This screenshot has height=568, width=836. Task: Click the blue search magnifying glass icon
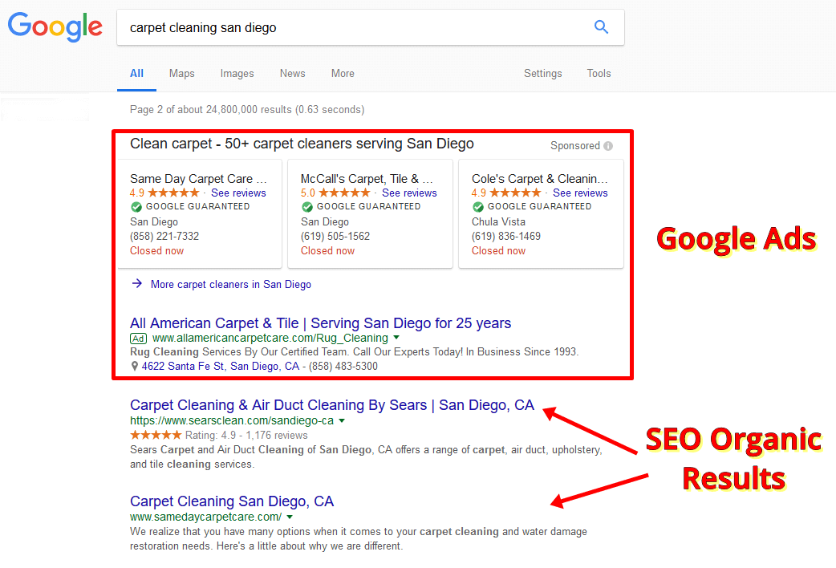601,27
